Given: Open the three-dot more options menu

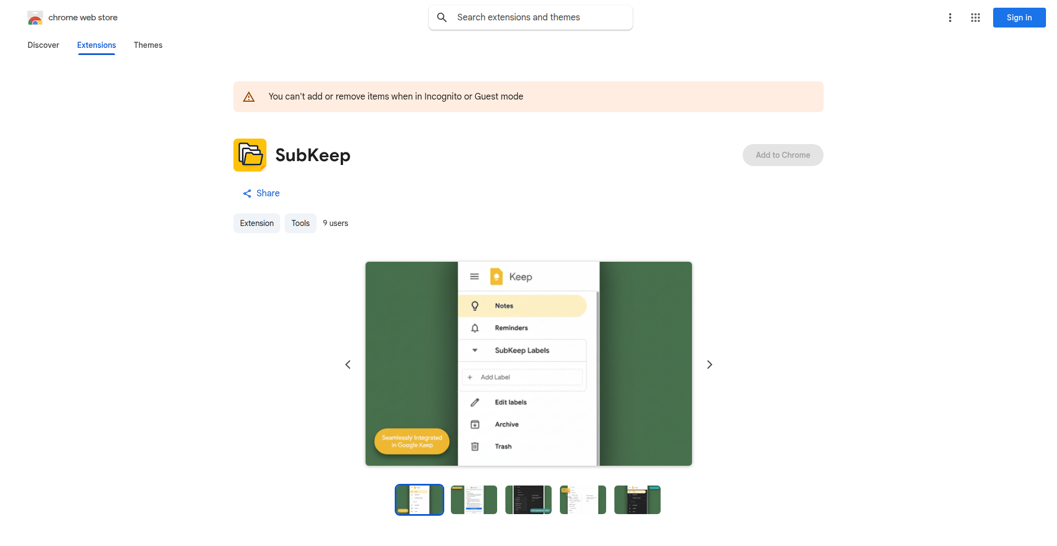Looking at the screenshot, I should pyautogui.click(x=950, y=18).
